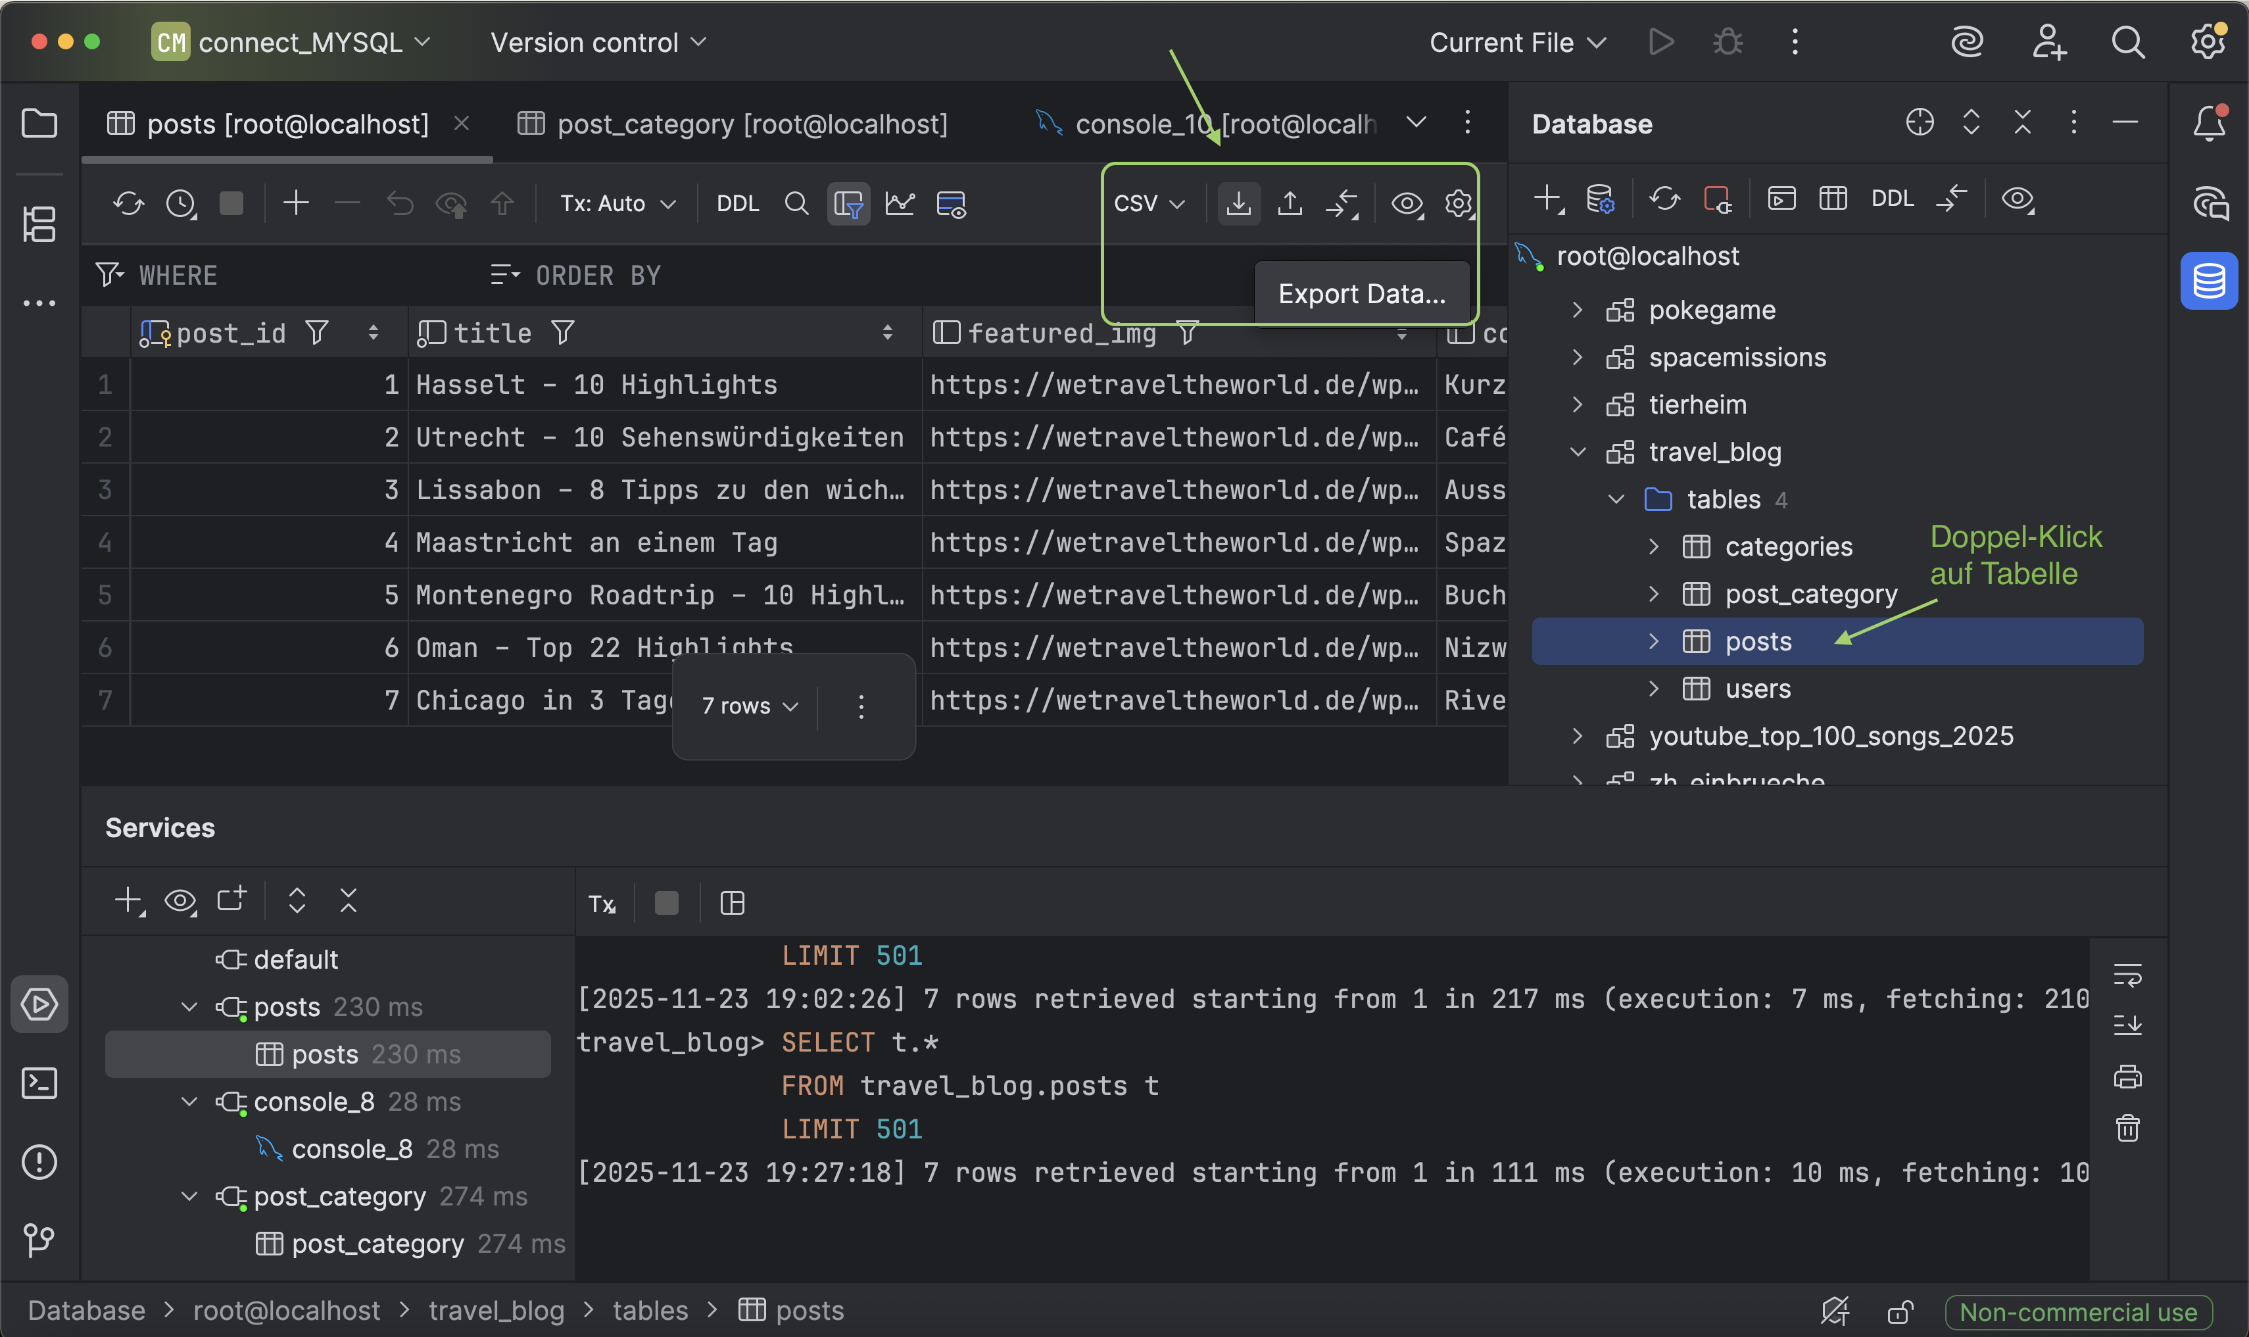Image resolution: width=2249 pixels, height=1337 pixels.
Task: Add a new row with the plus icon
Action: point(295,204)
